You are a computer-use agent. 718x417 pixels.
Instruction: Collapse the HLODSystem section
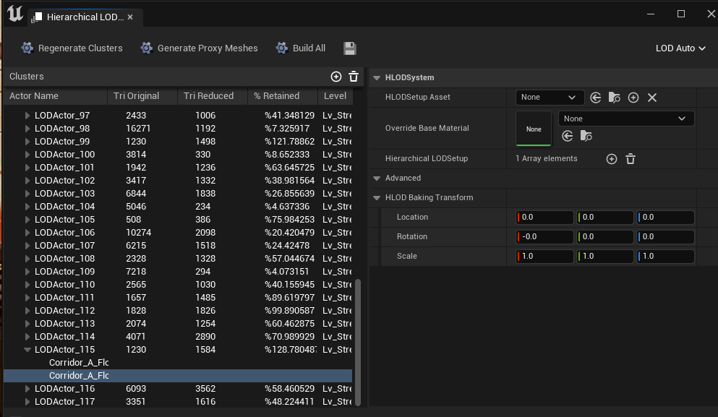[377, 78]
